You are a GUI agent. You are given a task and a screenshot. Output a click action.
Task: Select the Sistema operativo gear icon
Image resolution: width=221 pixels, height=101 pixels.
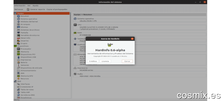click(x=19, y=19)
